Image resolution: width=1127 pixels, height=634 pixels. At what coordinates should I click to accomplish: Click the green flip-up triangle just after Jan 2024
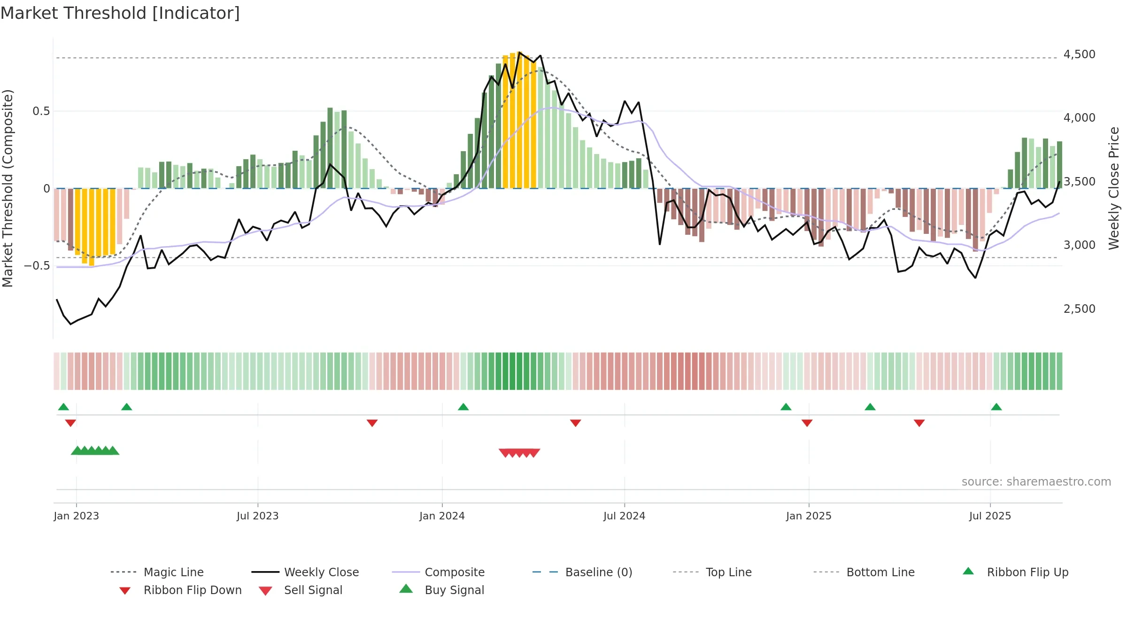[x=463, y=407]
